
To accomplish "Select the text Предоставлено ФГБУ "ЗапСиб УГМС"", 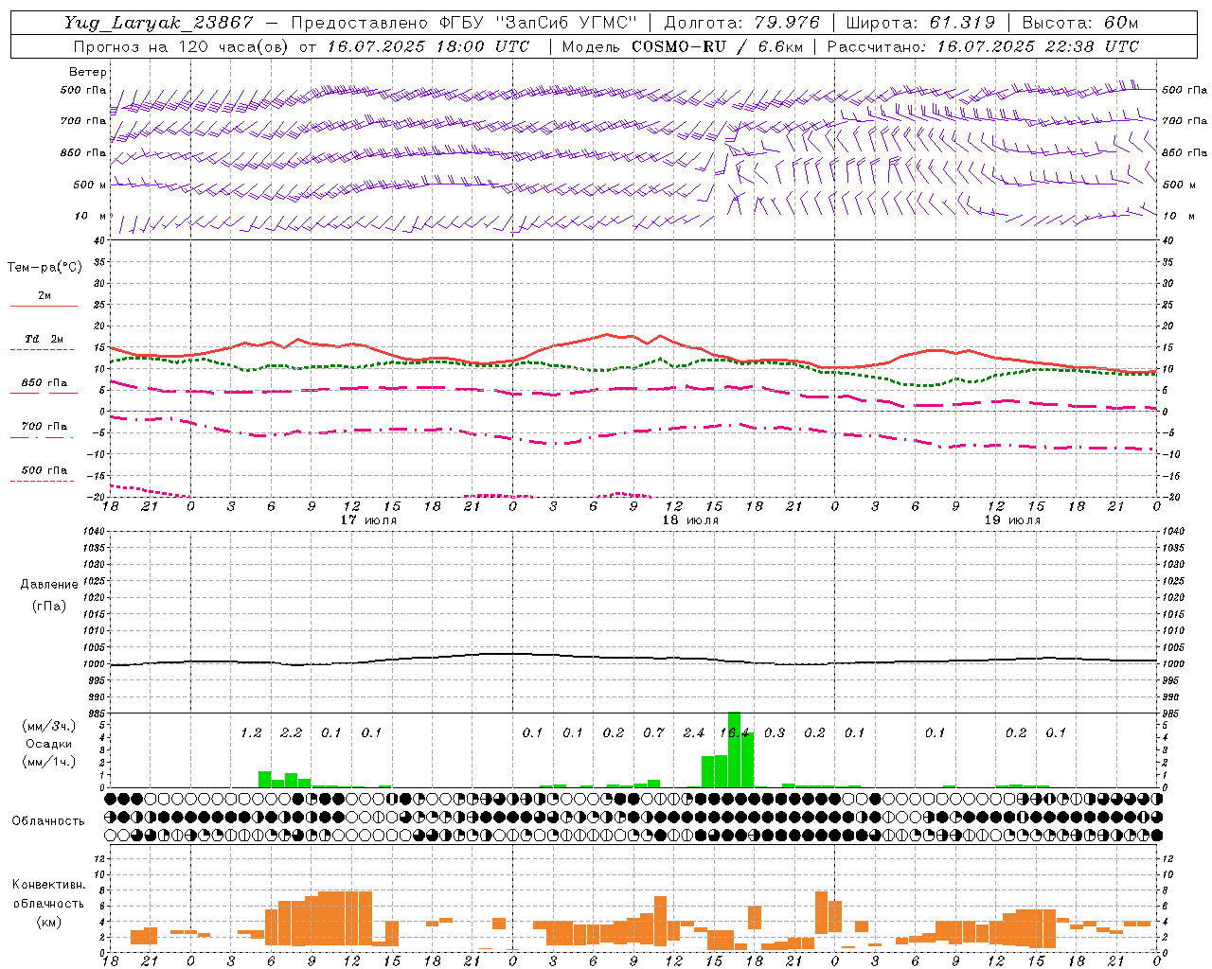I will coord(465,23).
